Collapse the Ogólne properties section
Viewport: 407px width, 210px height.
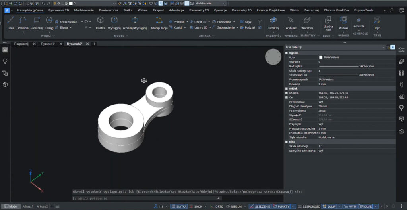click(x=287, y=53)
